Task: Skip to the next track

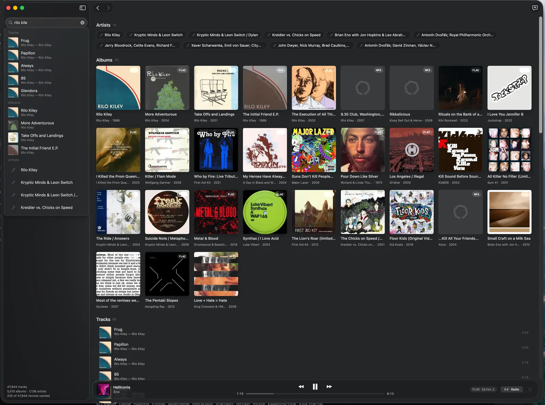Action: pyautogui.click(x=329, y=387)
